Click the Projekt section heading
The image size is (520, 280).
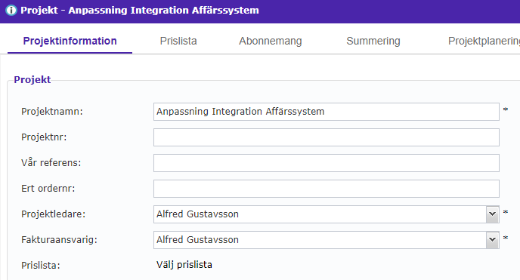pyautogui.click(x=32, y=80)
